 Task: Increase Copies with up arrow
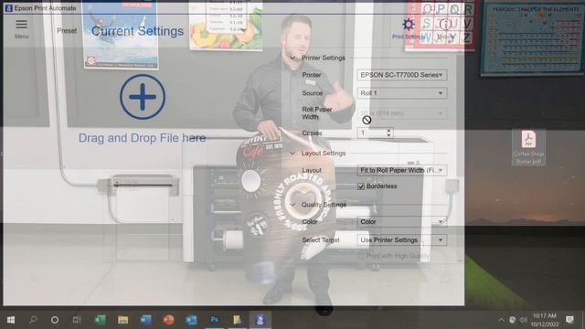(389, 131)
